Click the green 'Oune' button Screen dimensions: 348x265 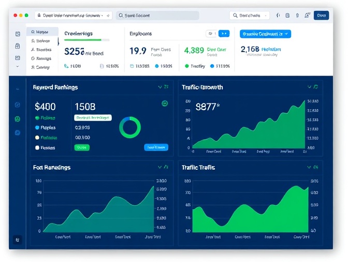pyautogui.click(x=82, y=148)
